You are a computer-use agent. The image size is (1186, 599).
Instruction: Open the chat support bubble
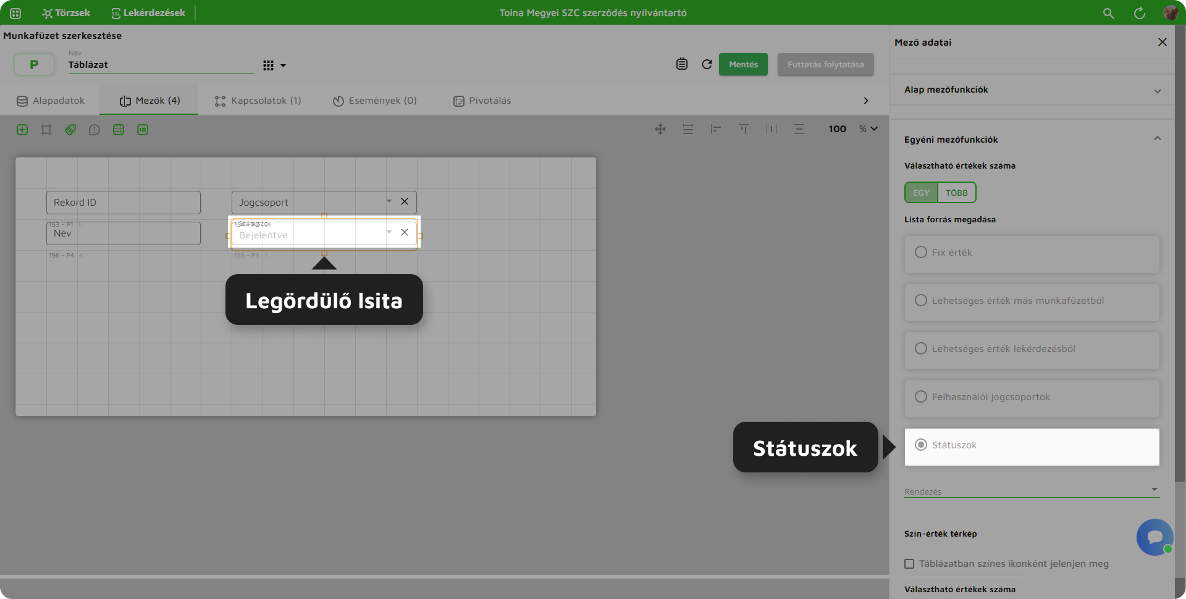pos(1154,537)
